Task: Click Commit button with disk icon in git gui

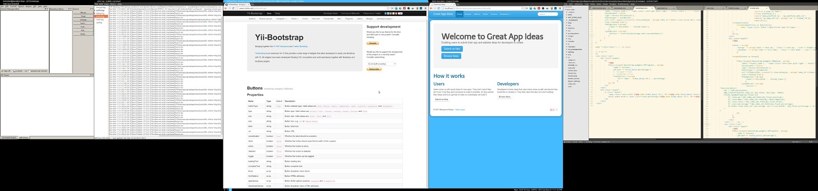Action: pyautogui.click(x=18, y=71)
